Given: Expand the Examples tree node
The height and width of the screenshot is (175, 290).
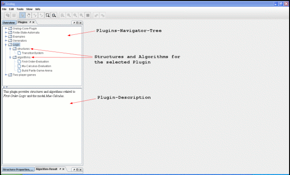Looking at the screenshot, I should [6, 37].
